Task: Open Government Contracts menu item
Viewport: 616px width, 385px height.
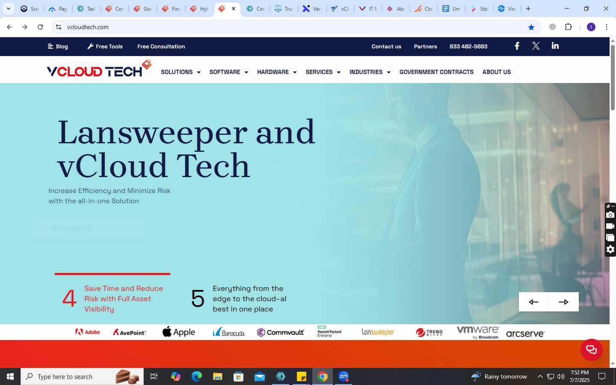Action: point(436,72)
